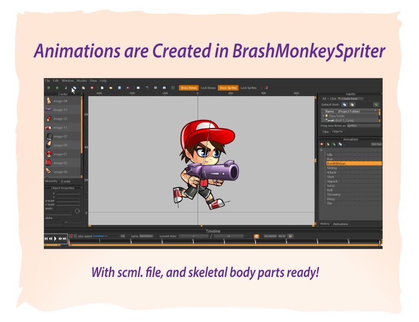The height and width of the screenshot is (322, 419).
Task: Open the Window menu
Action: tap(68, 80)
